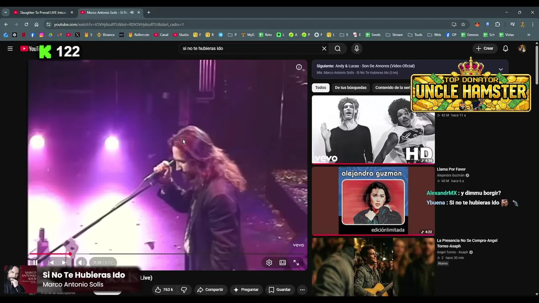
Task: Open the Netflix bookmark icon
Action: click(24, 35)
